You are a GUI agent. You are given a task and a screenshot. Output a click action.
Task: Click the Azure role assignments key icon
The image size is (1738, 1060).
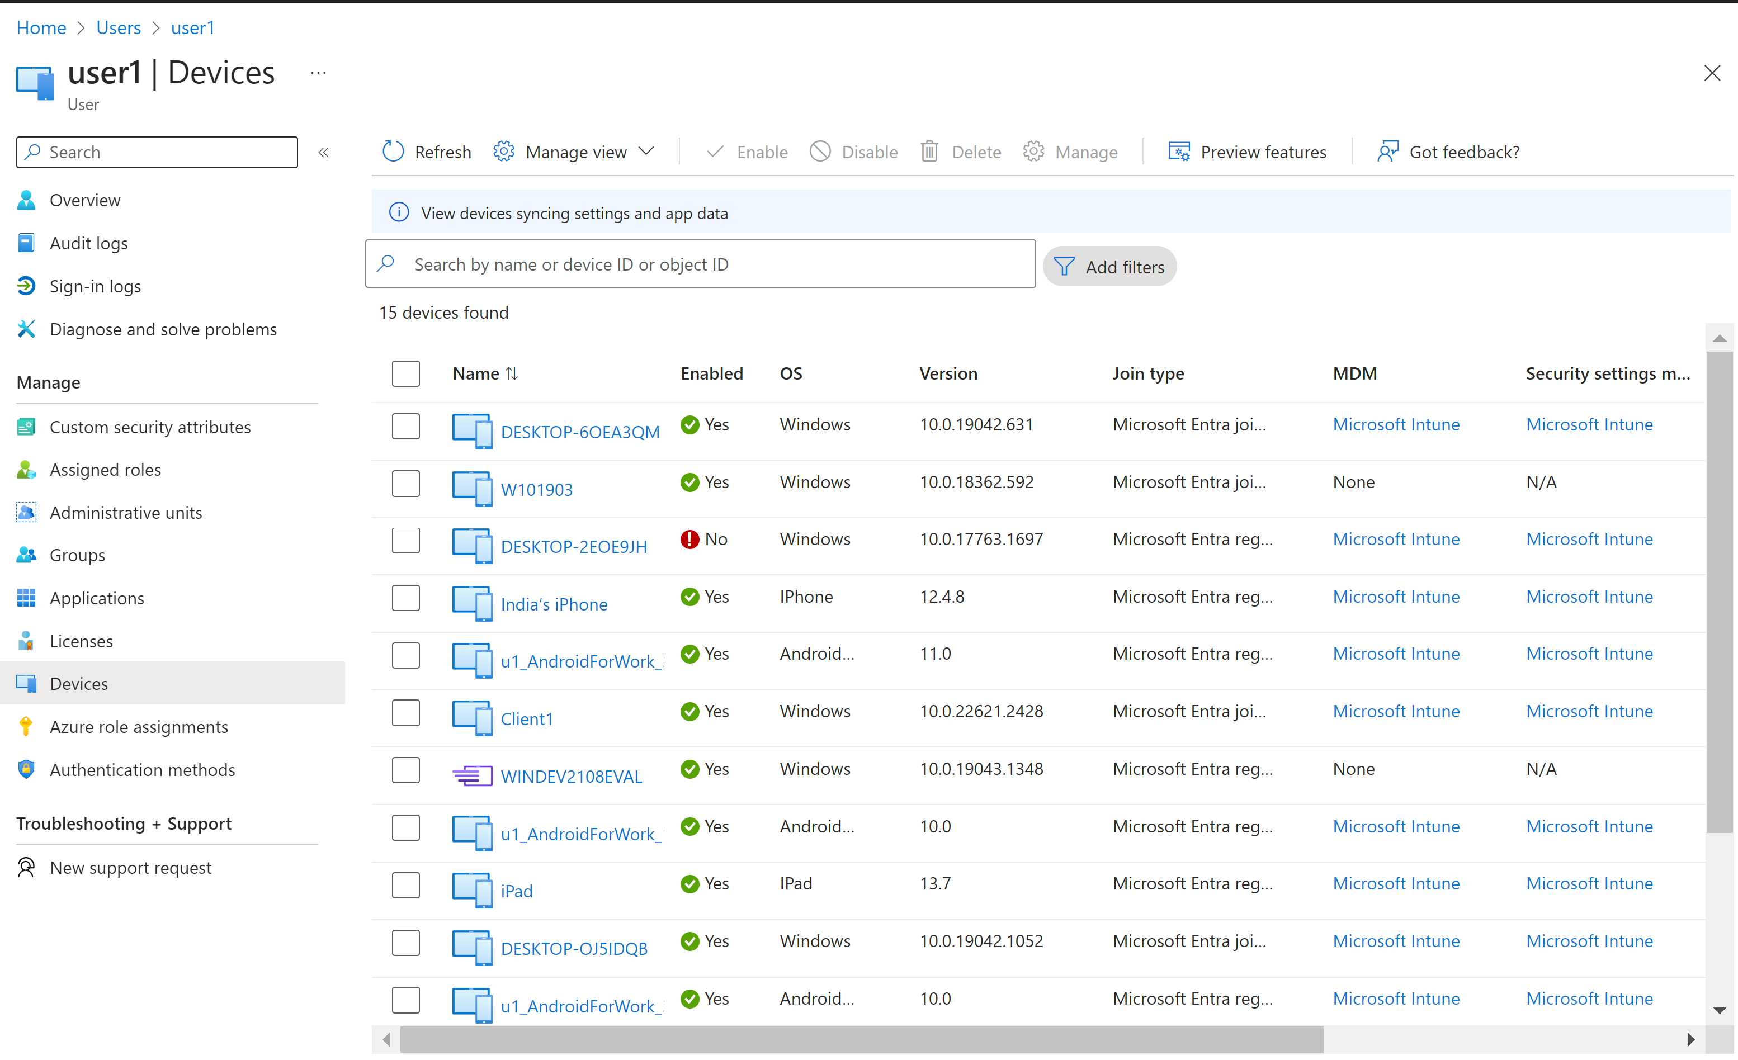click(26, 727)
